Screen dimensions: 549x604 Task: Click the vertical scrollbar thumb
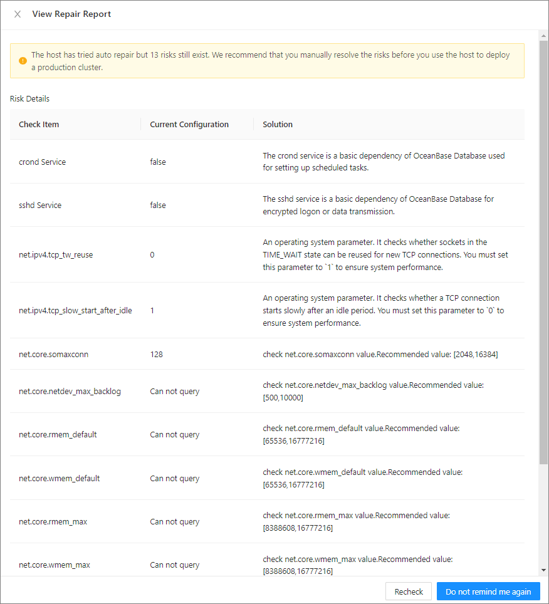[543, 251]
